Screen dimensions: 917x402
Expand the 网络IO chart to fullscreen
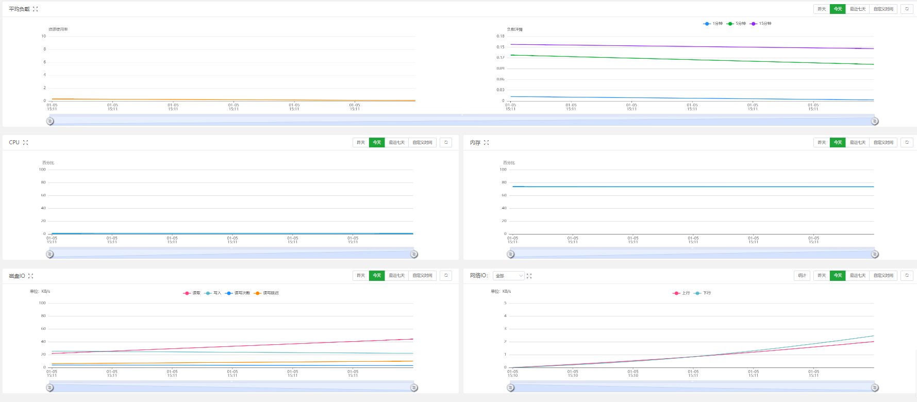click(529, 276)
